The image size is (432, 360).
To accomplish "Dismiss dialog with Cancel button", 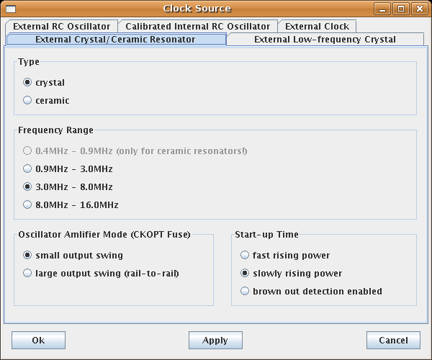I will [393, 340].
